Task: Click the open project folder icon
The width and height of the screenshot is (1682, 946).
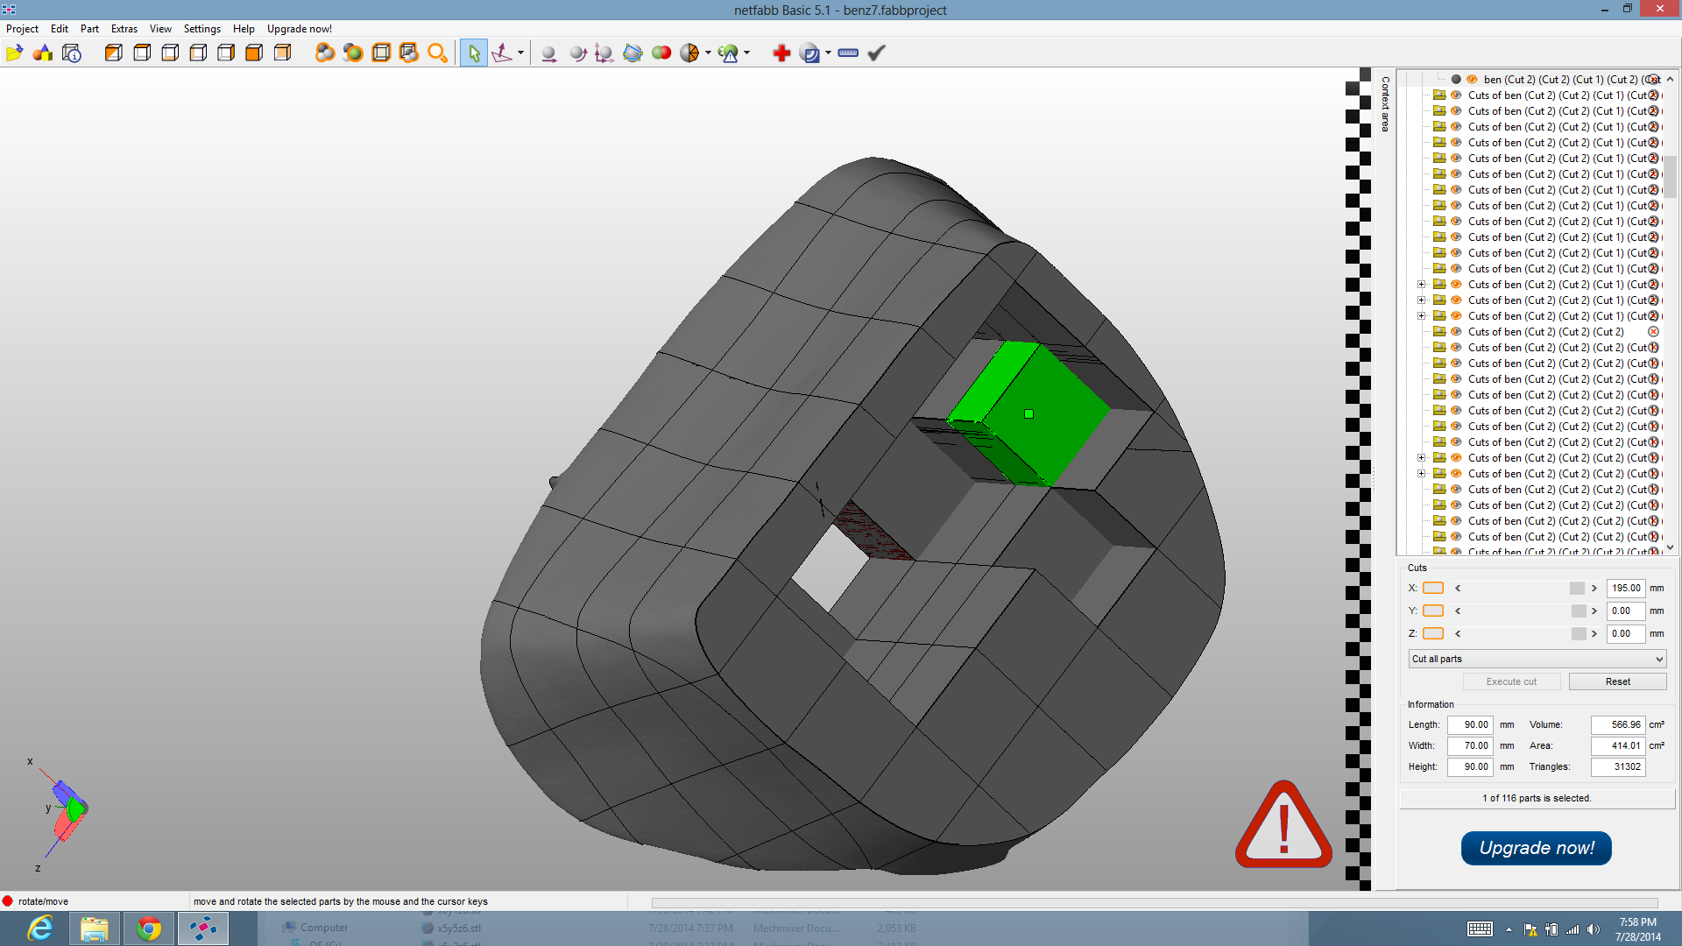Action: pyautogui.click(x=14, y=53)
